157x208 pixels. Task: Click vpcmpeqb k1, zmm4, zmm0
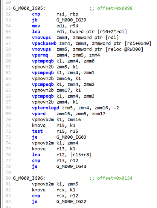63,61
